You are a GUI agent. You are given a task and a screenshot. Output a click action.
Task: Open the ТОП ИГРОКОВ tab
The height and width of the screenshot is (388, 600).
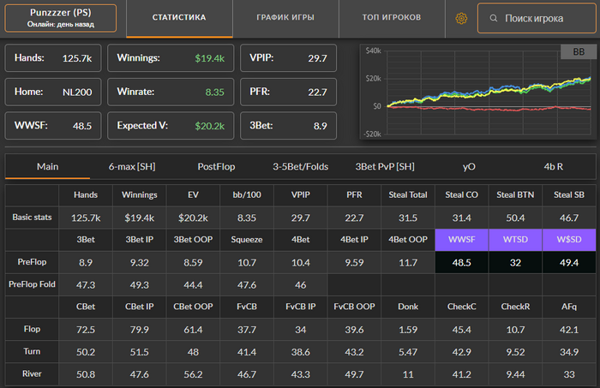pos(392,18)
